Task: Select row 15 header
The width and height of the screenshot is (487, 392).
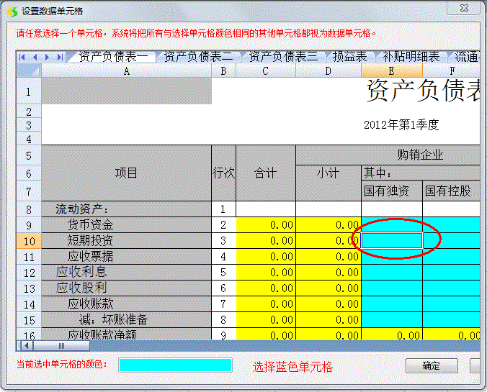Action: pyautogui.click(x=29, y=320)
